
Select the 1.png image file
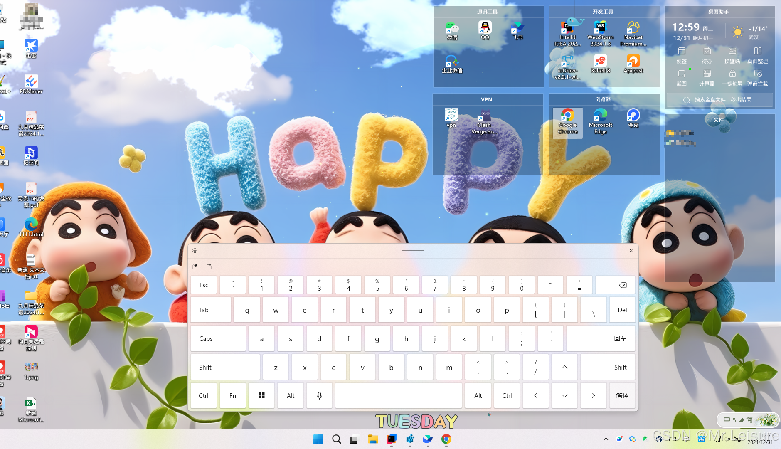coord(31,371)
